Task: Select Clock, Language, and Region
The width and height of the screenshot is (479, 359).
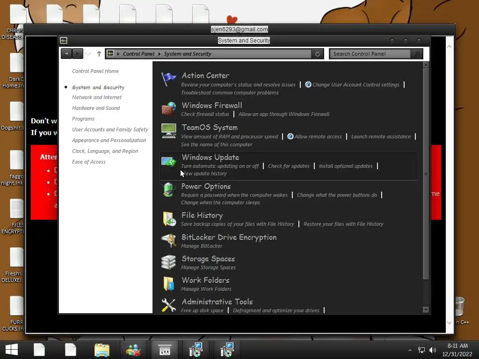Action: 105,151
